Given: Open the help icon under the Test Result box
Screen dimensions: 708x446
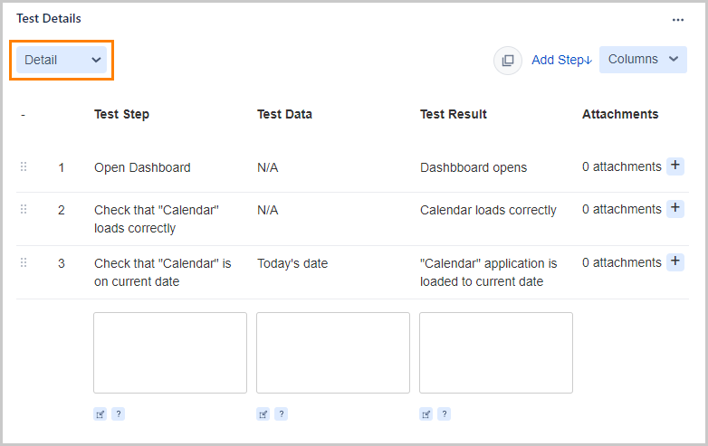Looking at the screenshot, I should (445, 414).
